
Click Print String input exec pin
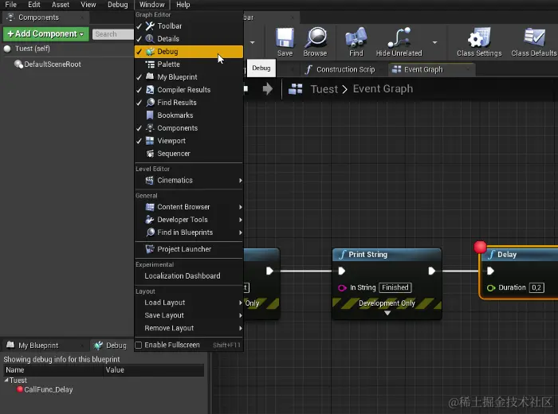tap(342, 271)
